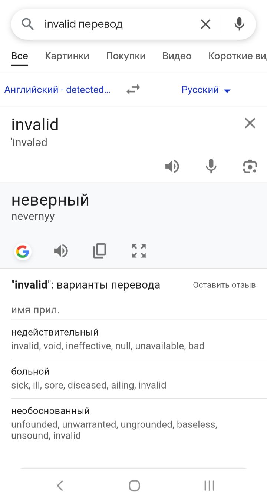Open Покупки results tab

[126, 56]
